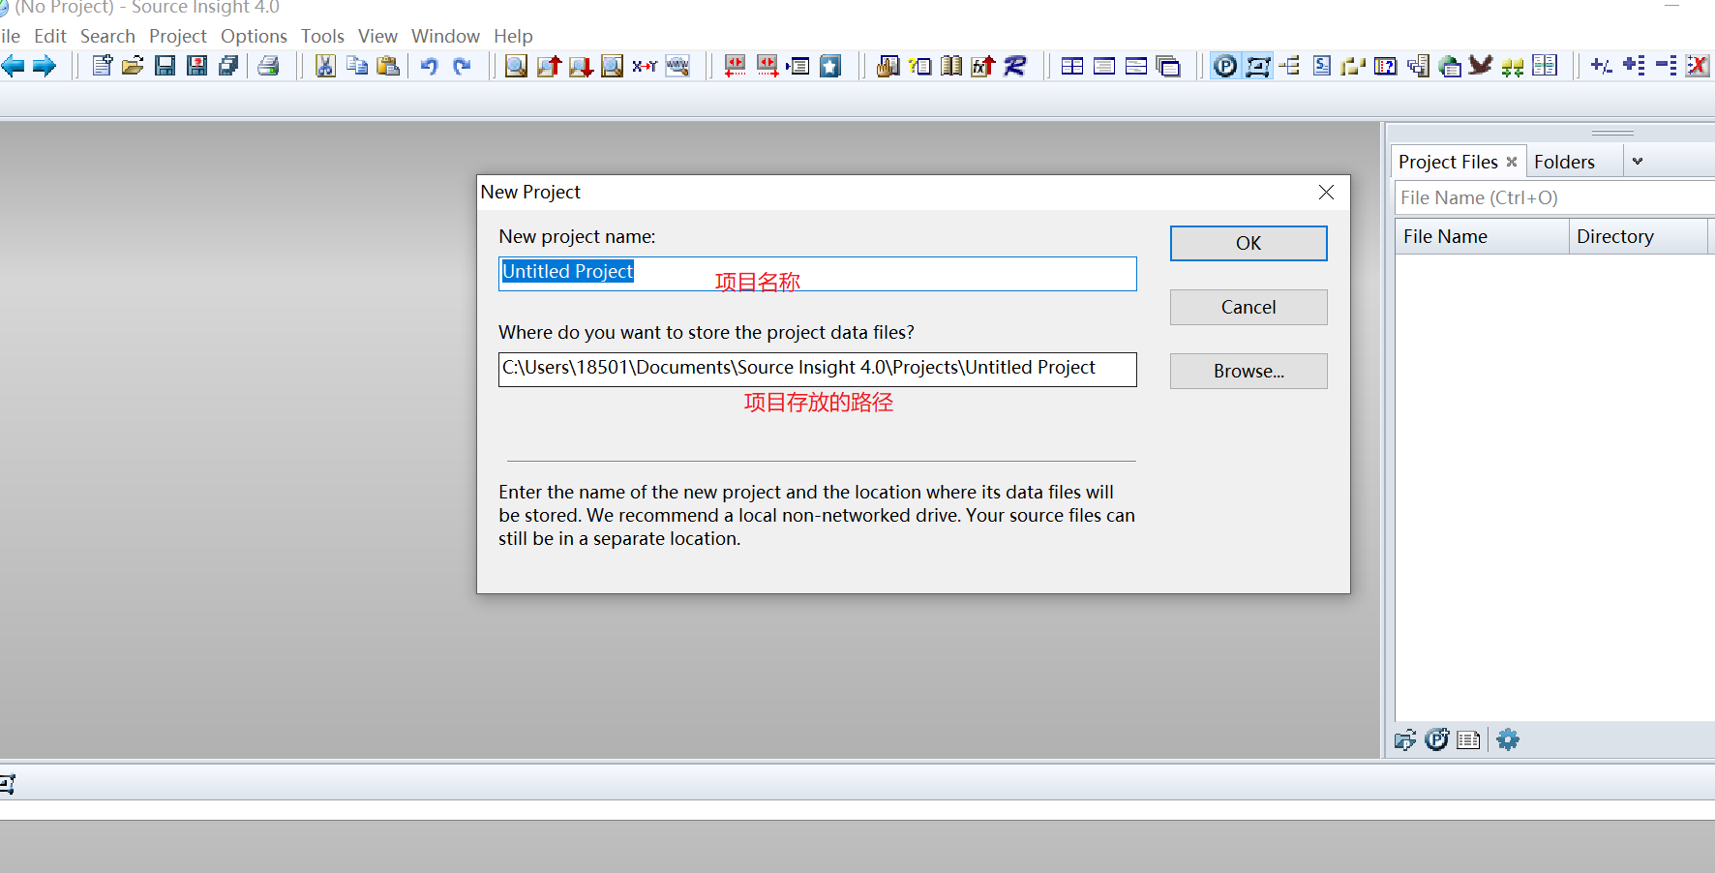Open the Window menu
1715x873 pixels.
tap(445, 36)
